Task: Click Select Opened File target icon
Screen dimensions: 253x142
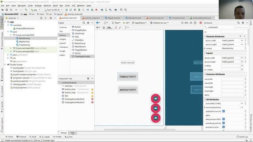Action: point(41,18)
